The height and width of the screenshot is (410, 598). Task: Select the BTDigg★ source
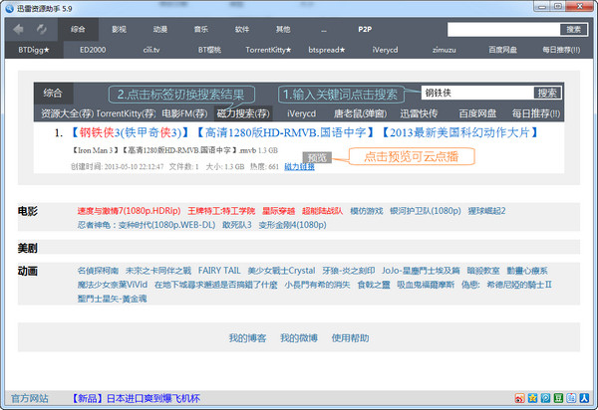click(34, 50)
